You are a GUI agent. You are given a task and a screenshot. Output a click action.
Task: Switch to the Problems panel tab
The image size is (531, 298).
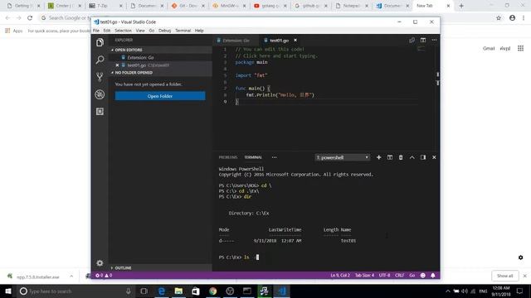pyautogui.click(x=228, y=157)
